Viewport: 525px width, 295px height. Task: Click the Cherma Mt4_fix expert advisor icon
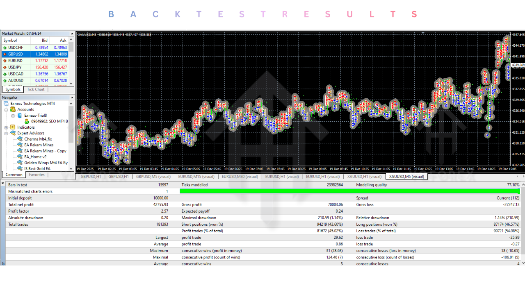[20, 139]
